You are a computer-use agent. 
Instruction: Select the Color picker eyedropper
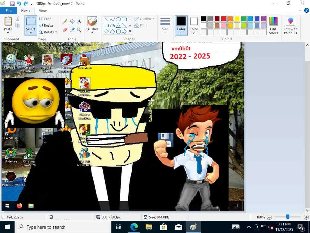coord(72,30)
